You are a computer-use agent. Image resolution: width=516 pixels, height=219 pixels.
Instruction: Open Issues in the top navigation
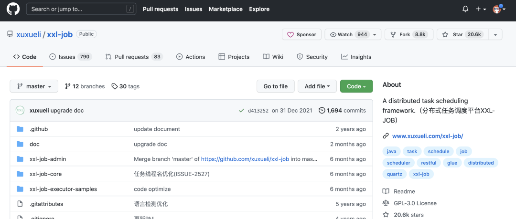pyautogui.click(x=193, y=9)
